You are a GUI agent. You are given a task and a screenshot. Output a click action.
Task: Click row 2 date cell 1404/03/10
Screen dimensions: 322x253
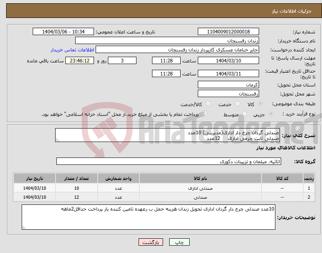pos(34,197)
